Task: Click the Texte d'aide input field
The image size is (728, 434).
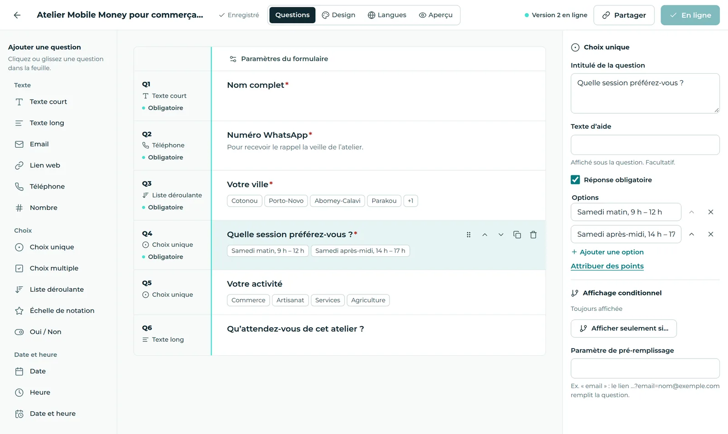Action: click(645, 145)
